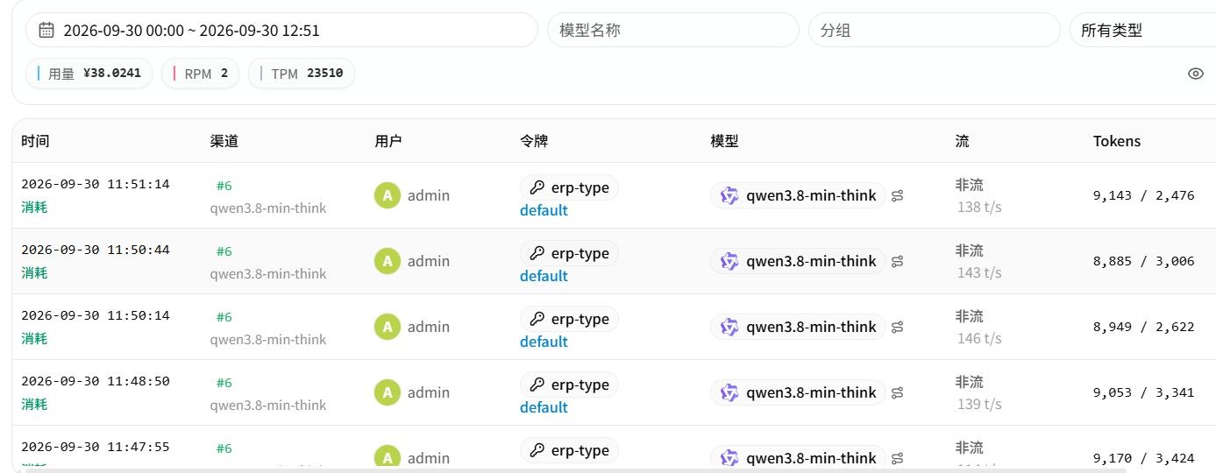
Task: Click erp-type token tag in 11:51:14 row
Action: tap(569, 187)
